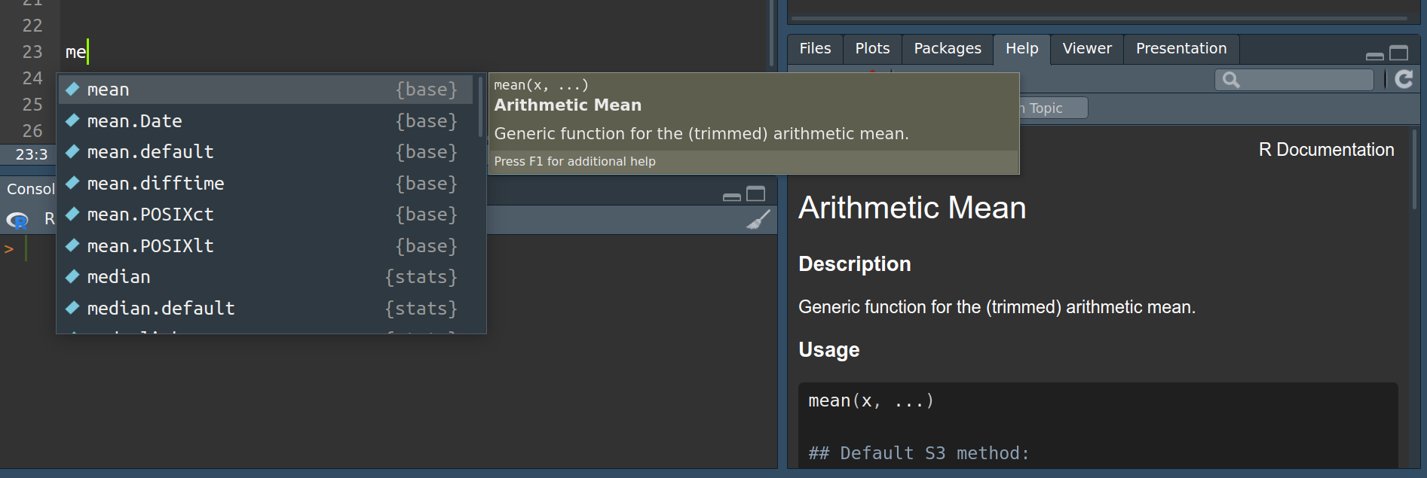Open the Packages tab
The height and width of the screenshot is (478, 1427).
(948, 49)
